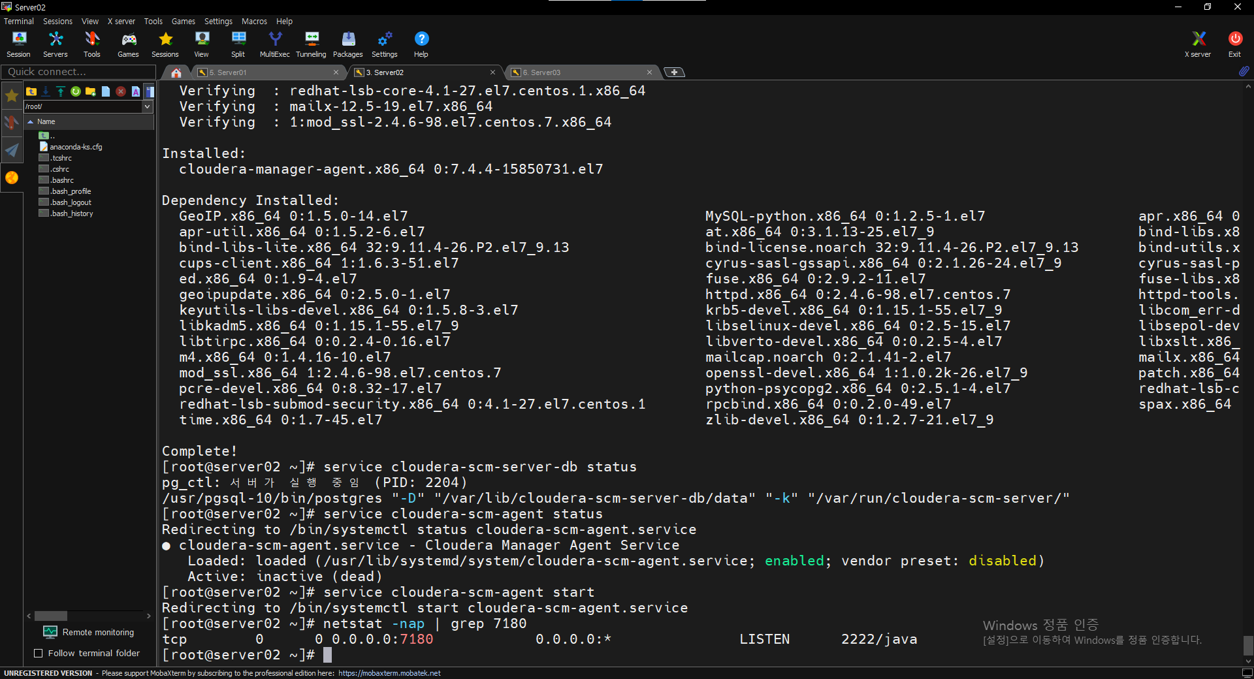Create new folder in SFTP browser

point(91,91)
